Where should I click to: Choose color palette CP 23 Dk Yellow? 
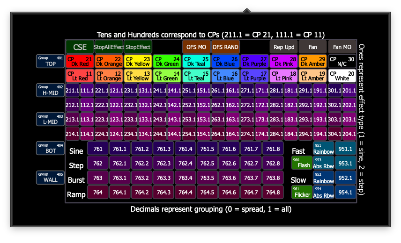point(138,62)
